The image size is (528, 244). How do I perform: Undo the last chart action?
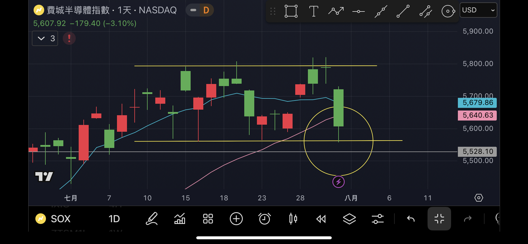411,219
